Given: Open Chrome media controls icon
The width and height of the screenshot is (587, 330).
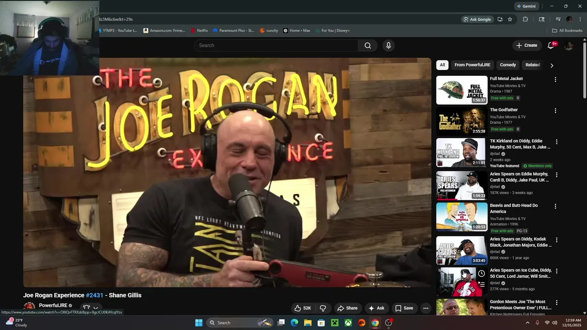Looking at the screenshot, I should [558, 19].
